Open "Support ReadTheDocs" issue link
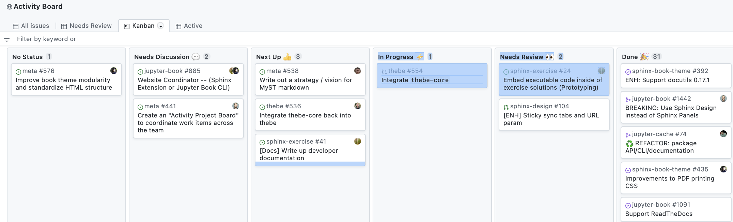The width and height of the screenshot is (733, 222). [x=659, y=214]
